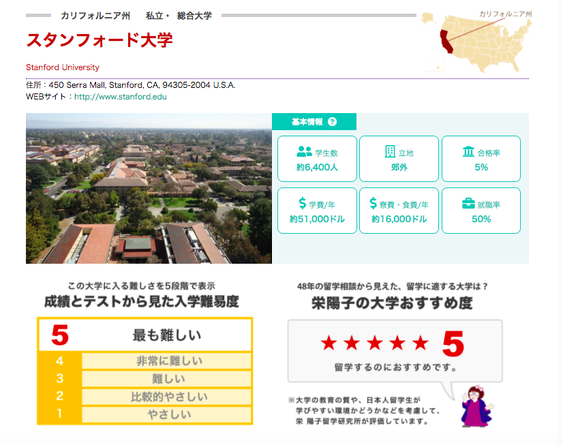
Task: Click the USA map with California highlighted
Action: (476, 42)
